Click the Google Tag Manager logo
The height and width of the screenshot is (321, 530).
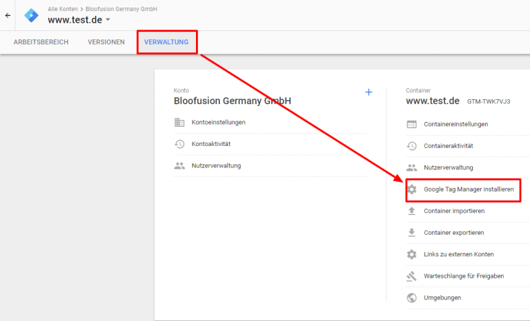32,16
